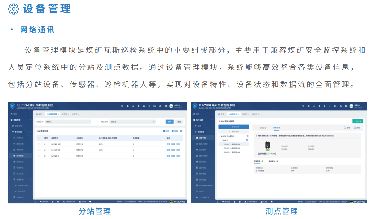
Task: Click blue plus icon beside 测点(3) node
Action: point(246,140)
